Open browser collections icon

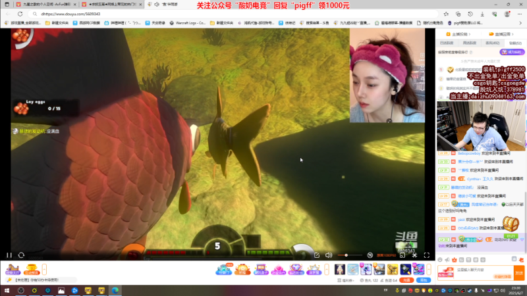pyautogui.click(x=458, y=14)
